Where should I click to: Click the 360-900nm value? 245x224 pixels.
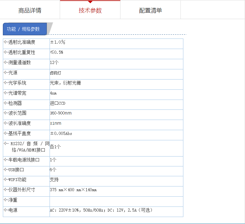(x=61, y=113)
